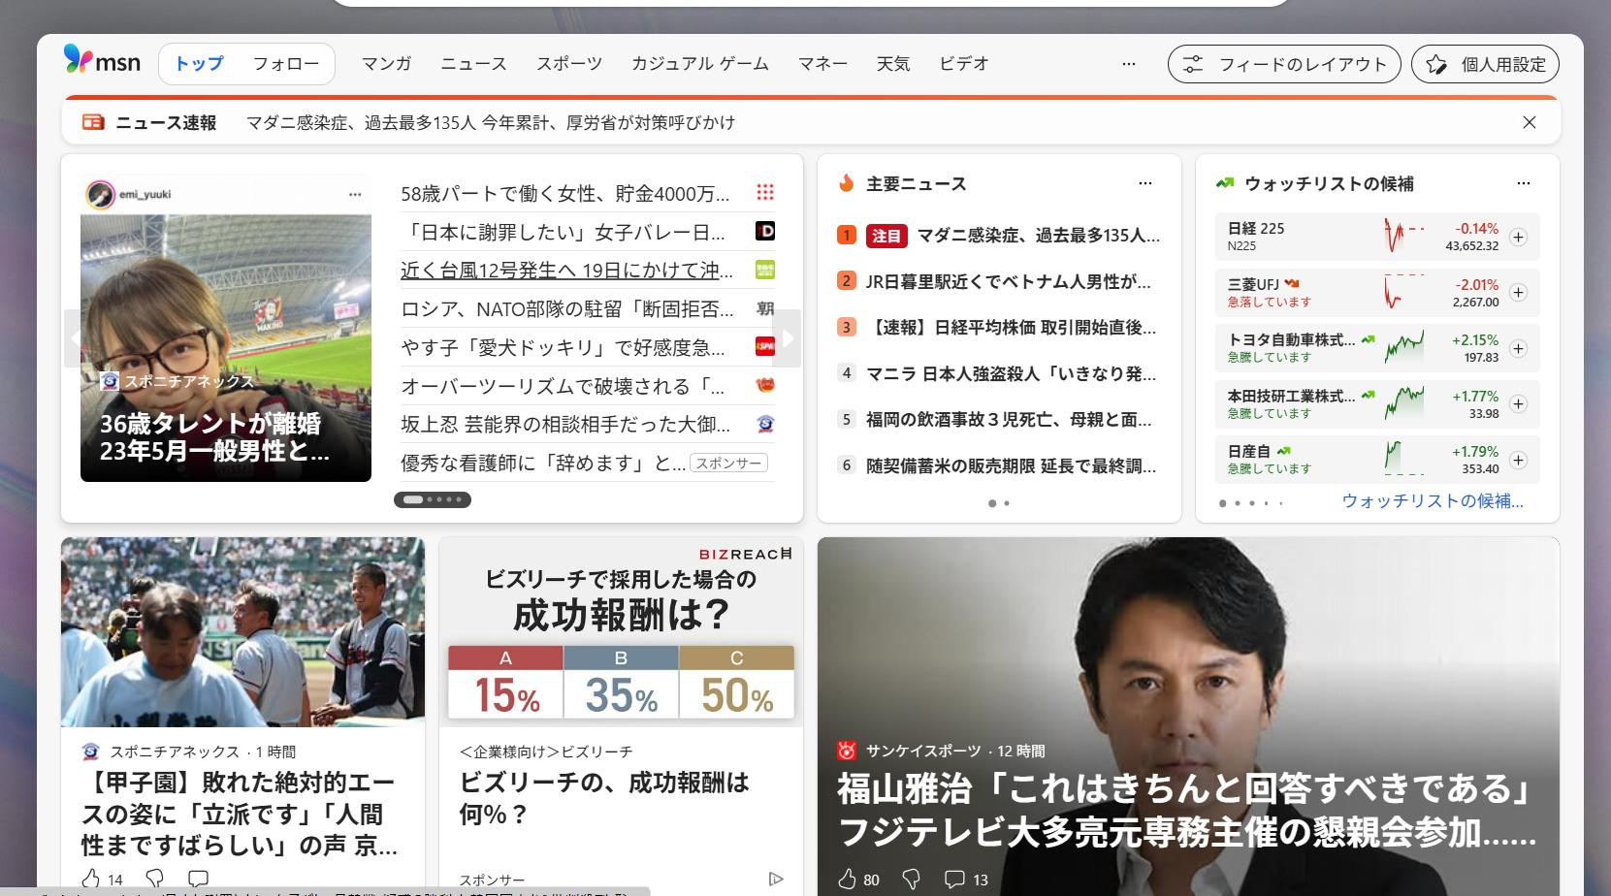The height and width of the screenshot is (896, 1611).
Task: Open comments on the 福山雅治 article
Action: (955, 879)
